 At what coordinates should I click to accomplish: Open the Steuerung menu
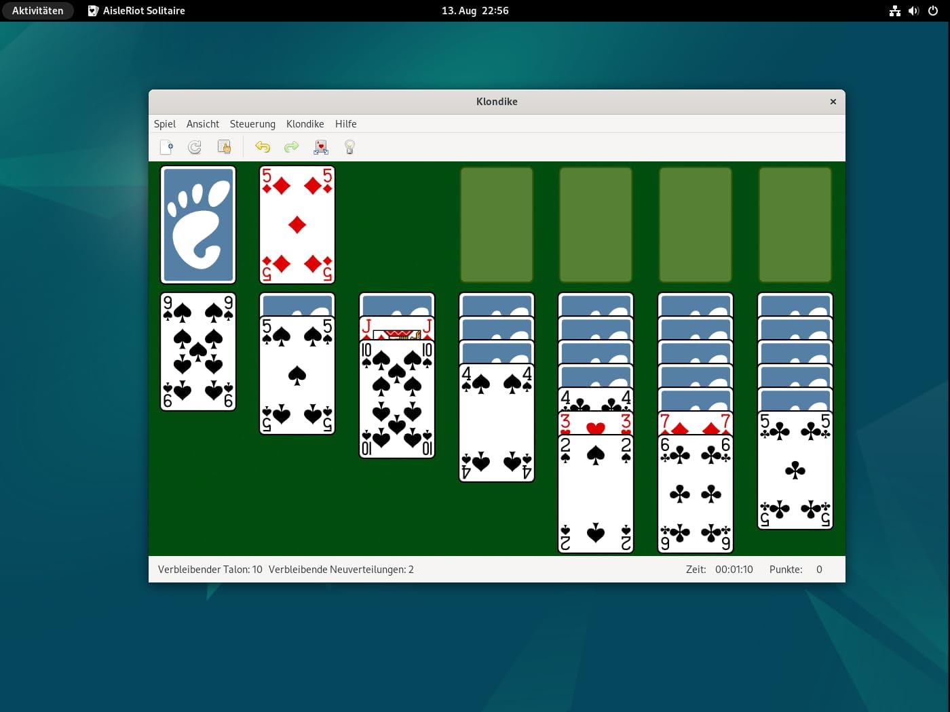click(x=252, y=124)
